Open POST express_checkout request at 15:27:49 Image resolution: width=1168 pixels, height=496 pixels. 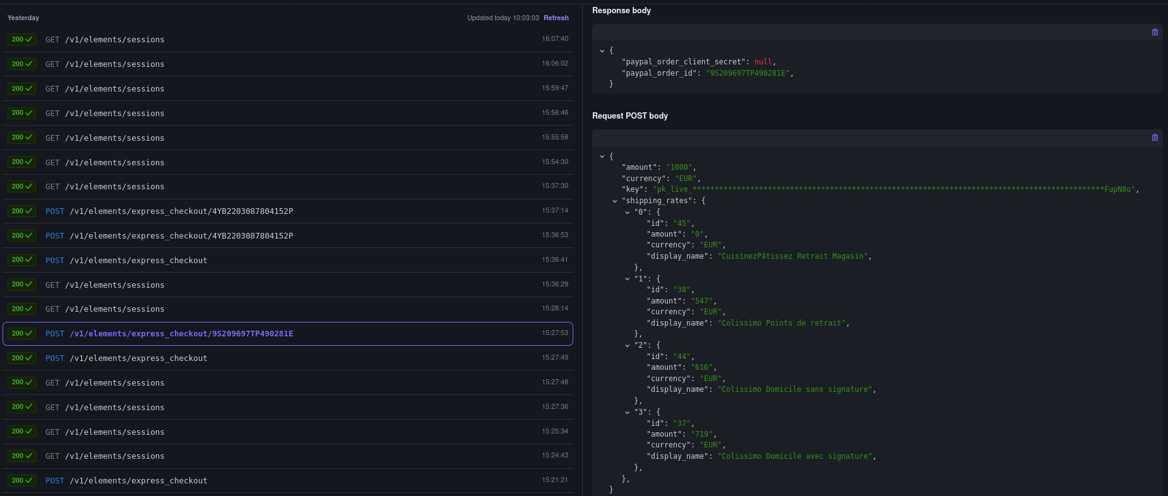[138, 358]
